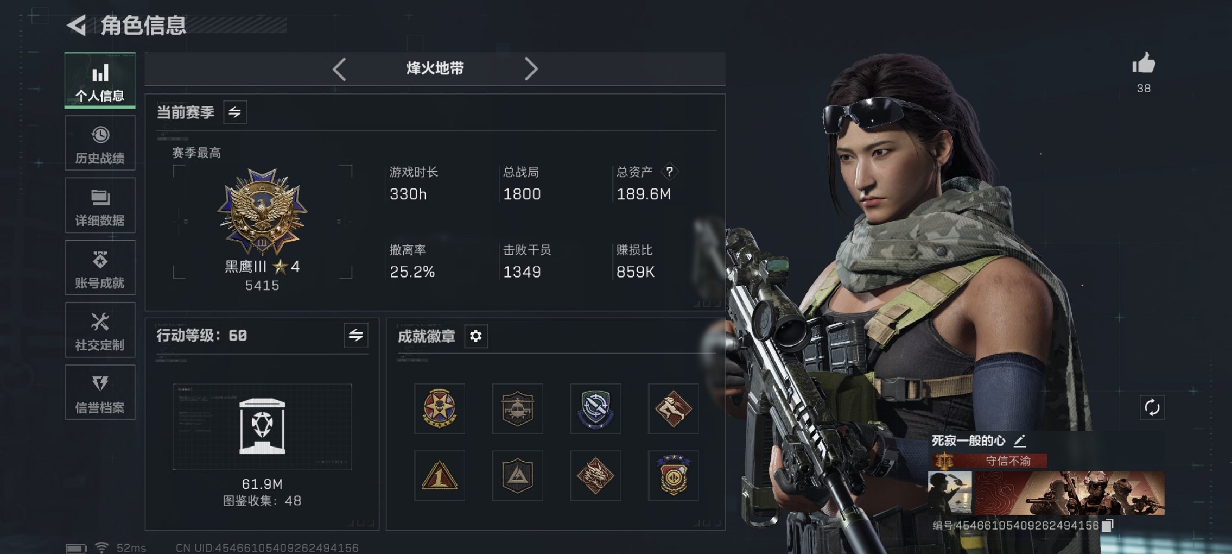Toggle the 当前赛季 swap button
The width and height of the screenshot is (1232, 554).
[235, 112]
